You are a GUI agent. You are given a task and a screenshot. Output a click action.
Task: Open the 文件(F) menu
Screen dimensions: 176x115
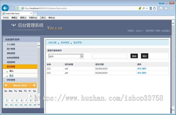[6, 18]
